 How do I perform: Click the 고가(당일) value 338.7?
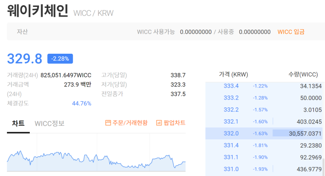pyautogui.click(x=178, y=75)
